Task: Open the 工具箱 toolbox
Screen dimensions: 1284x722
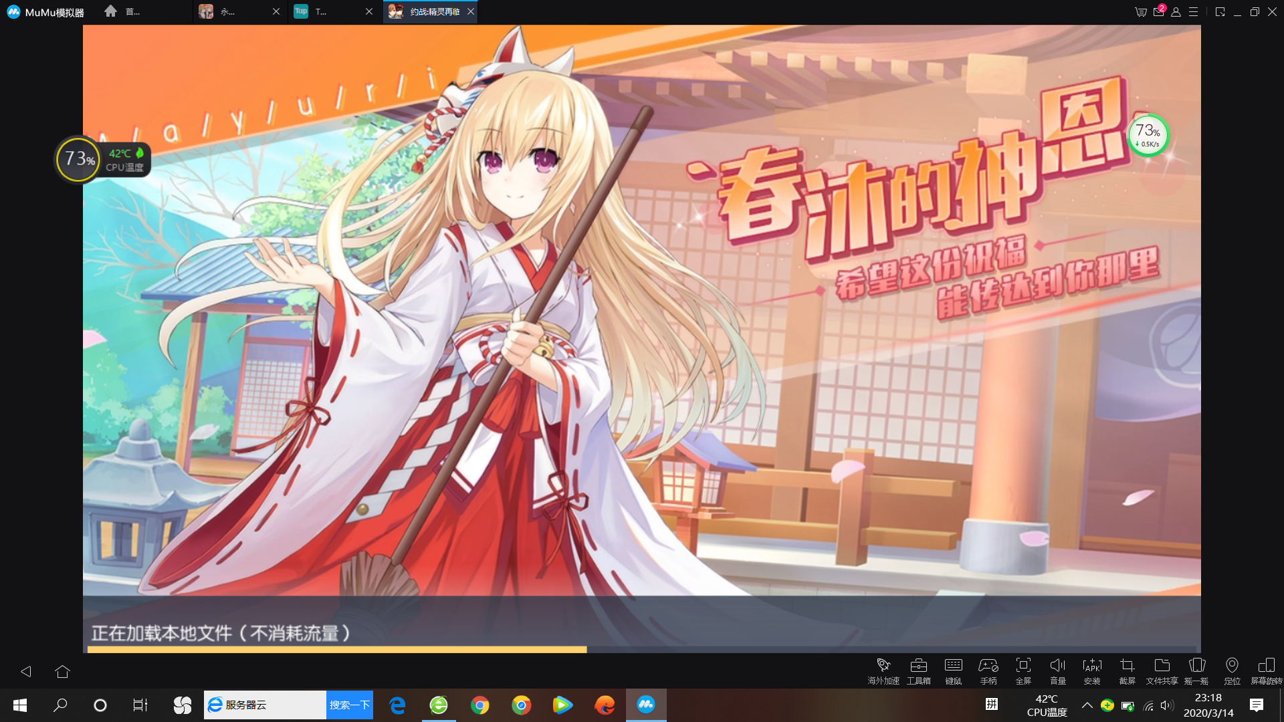Action: coord(919,671)
